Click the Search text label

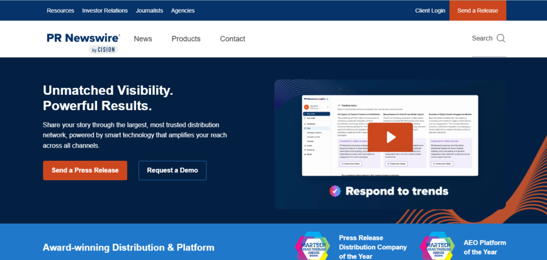point(482,38)
